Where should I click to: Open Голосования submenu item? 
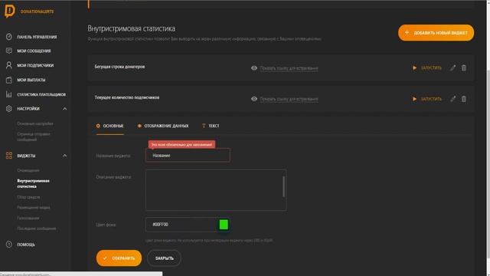click(28, 218)
